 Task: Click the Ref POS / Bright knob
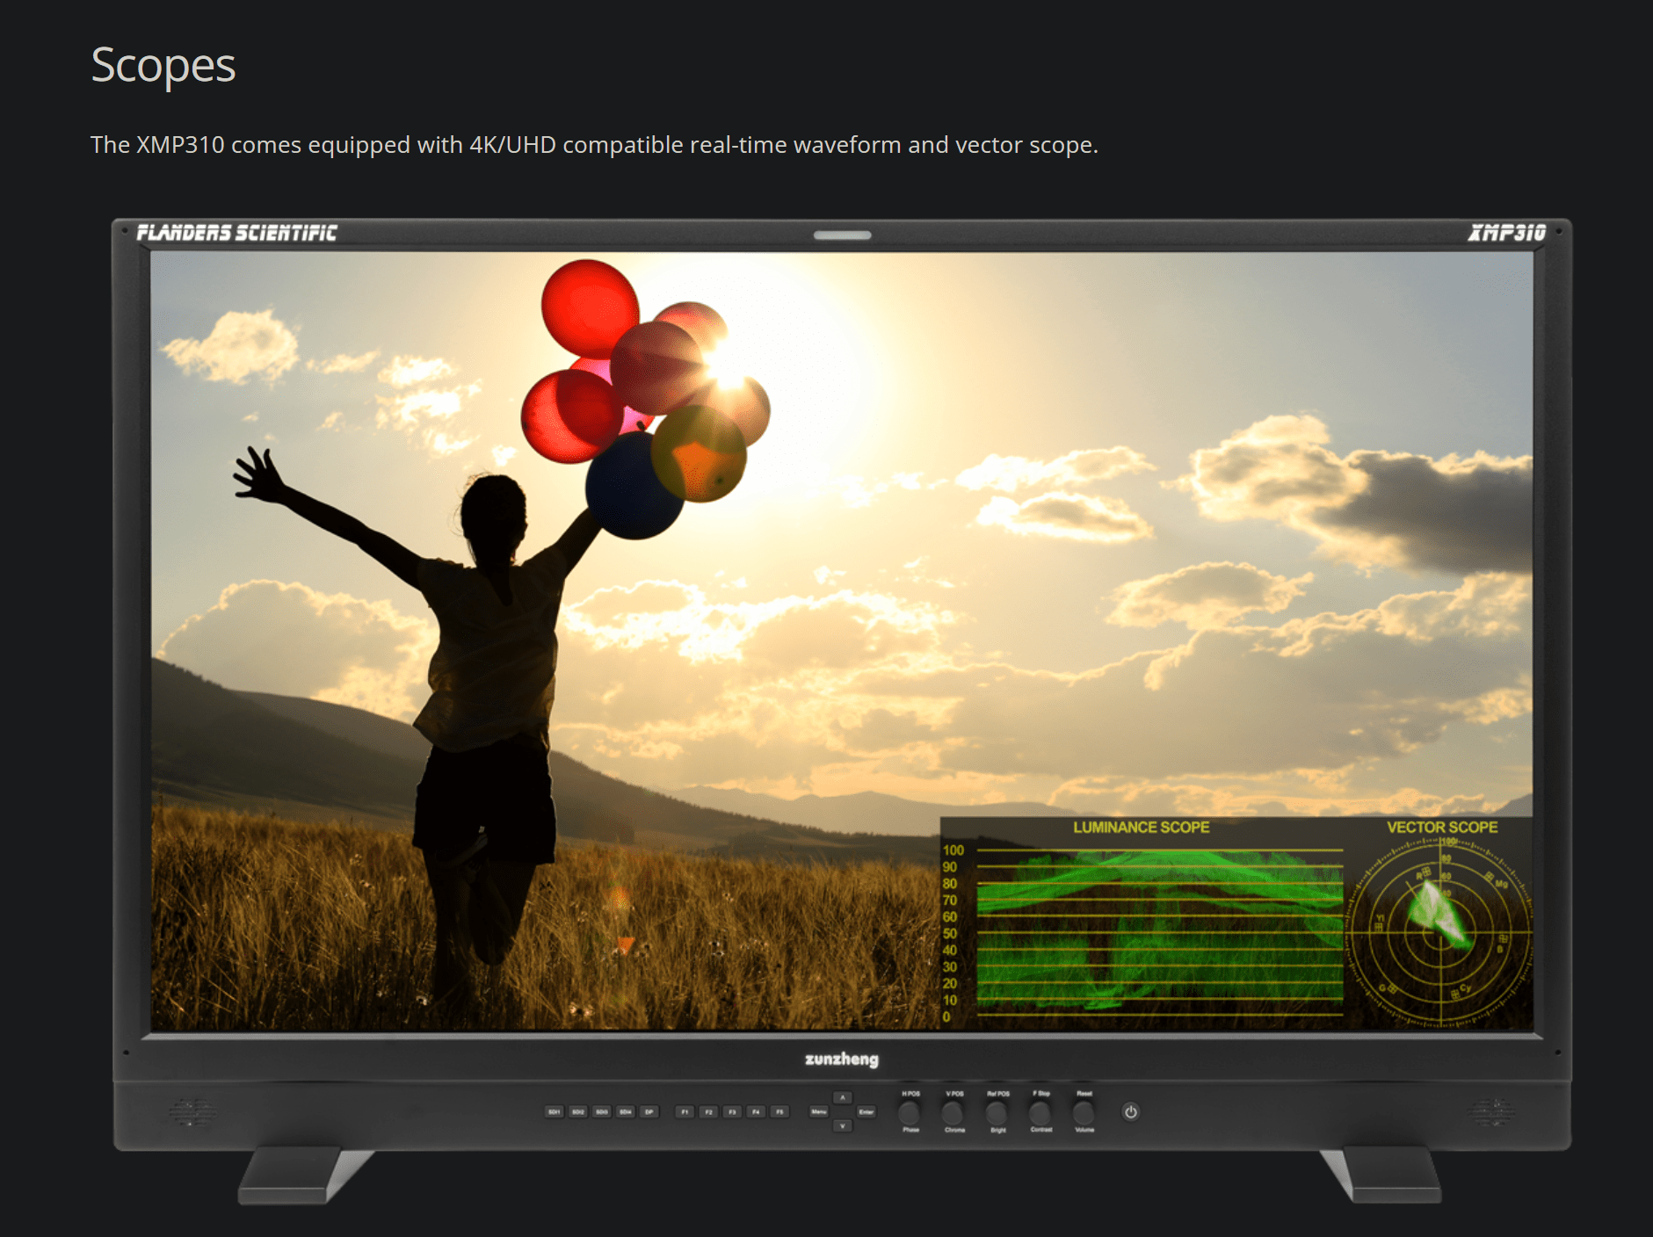[x=997, y=1112]
